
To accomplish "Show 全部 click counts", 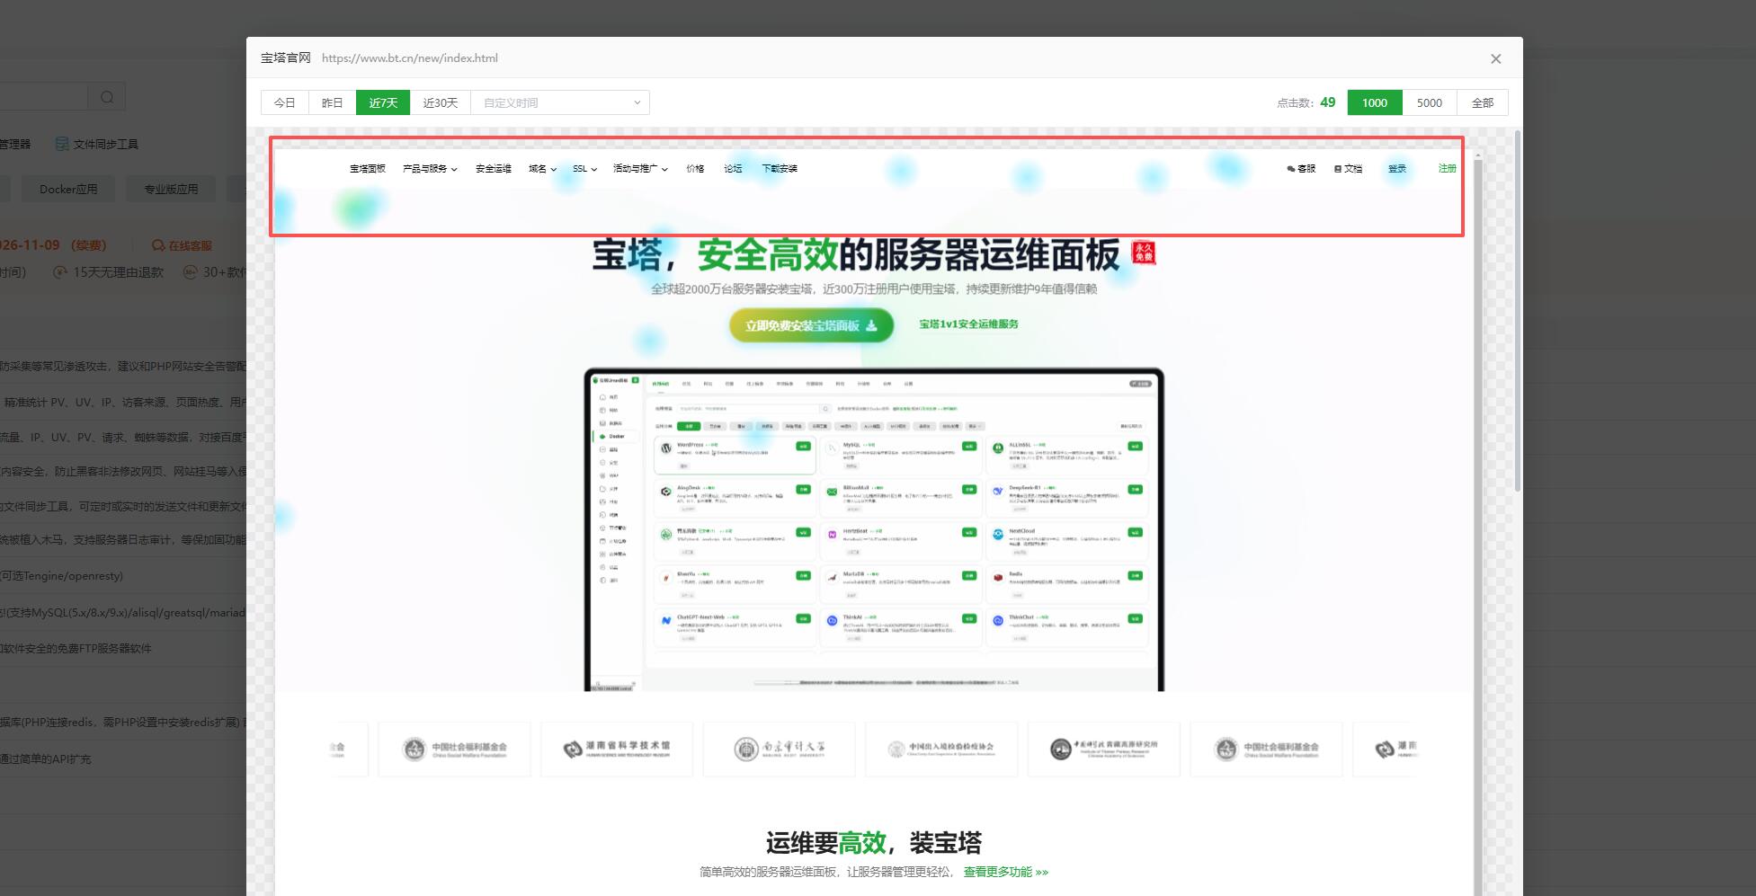I will pyautogui.click(x=1483, y=102).
